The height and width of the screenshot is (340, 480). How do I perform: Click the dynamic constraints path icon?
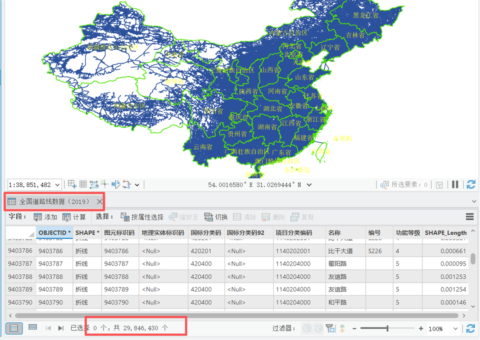[x=127, y=185]
